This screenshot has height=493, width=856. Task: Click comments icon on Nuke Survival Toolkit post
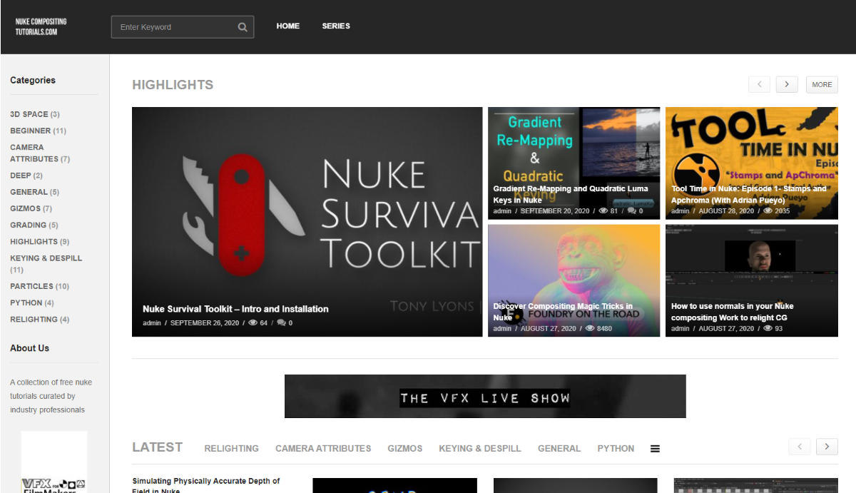click(x=281, y=323)
